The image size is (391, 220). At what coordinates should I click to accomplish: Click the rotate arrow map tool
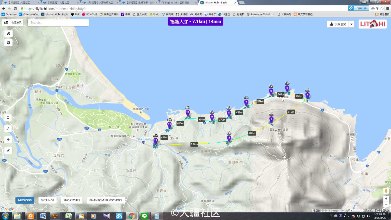pos(8,118)
